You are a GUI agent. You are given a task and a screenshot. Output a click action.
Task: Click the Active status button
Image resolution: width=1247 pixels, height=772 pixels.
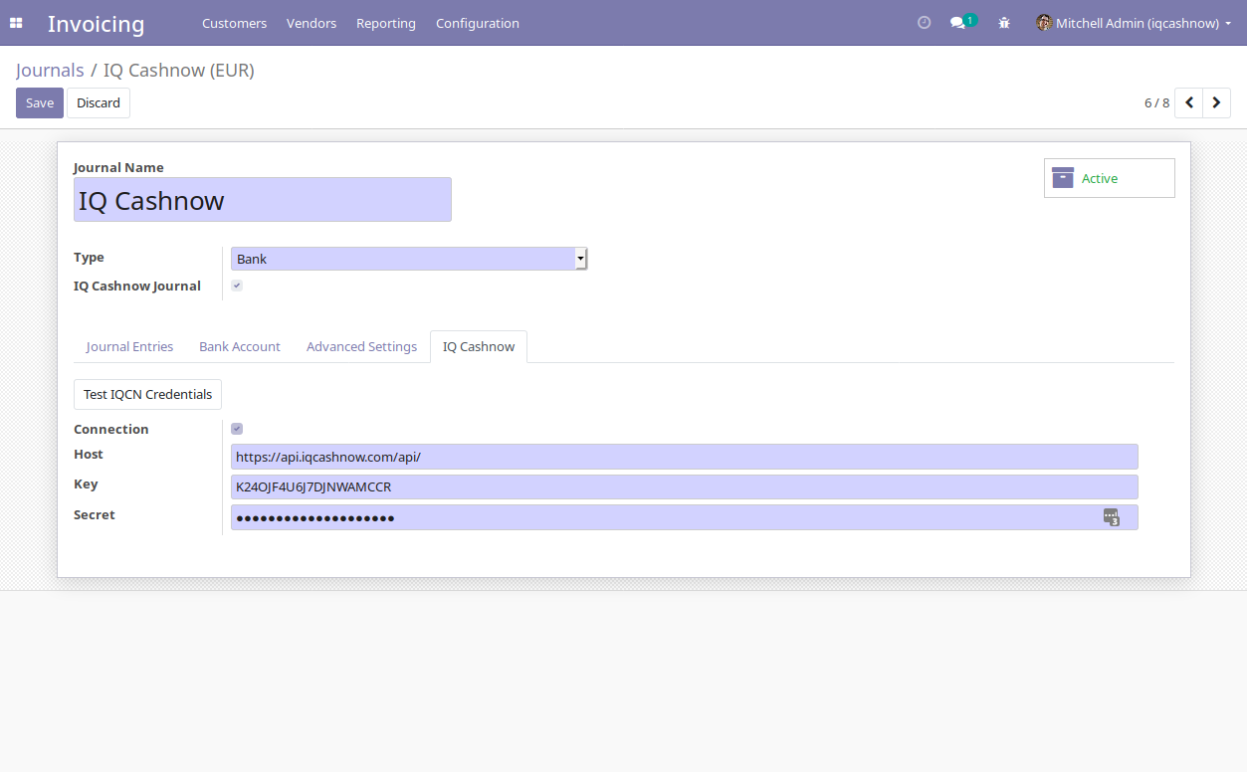1110,178
